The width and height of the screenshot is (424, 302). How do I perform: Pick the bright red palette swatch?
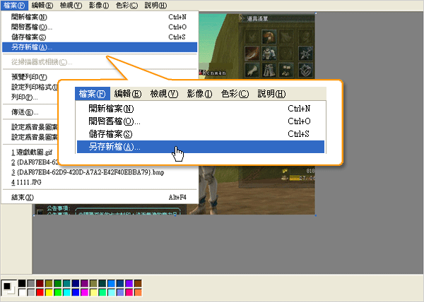point(40,292)
